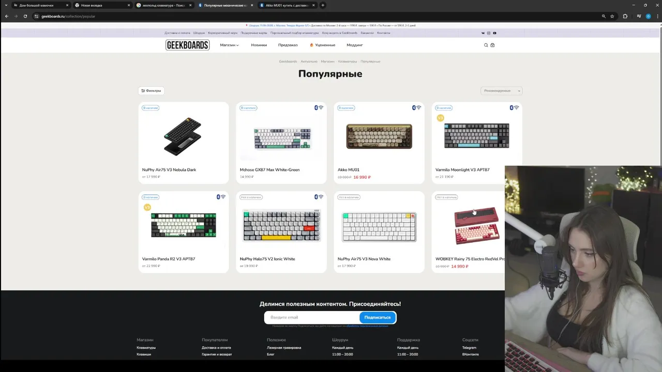Open the Корпоративный мерч link
This screenshot has height=372, width=662.
(223, 33)
